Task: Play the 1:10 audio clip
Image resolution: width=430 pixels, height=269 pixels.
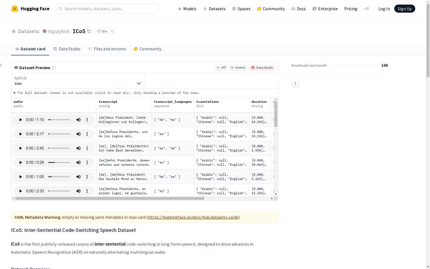Action: tap(20, 120)
